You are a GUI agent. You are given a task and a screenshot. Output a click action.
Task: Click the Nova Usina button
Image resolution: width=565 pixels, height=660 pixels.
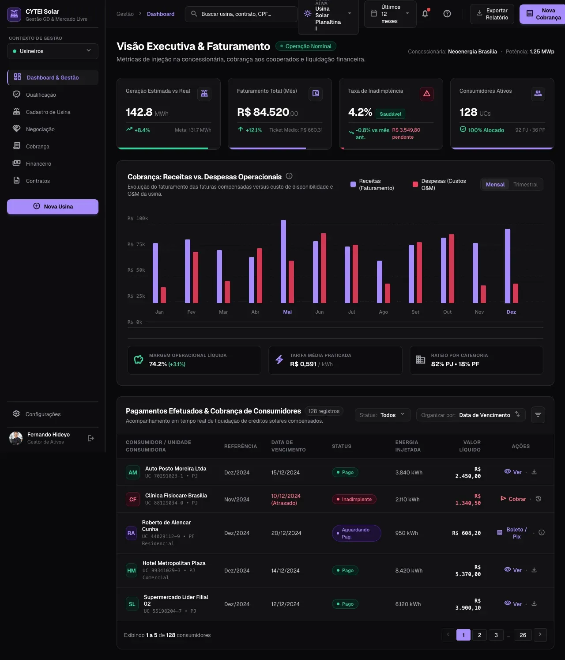point(53,207)
